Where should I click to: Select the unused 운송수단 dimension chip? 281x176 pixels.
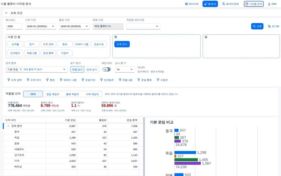pos(99,44)
